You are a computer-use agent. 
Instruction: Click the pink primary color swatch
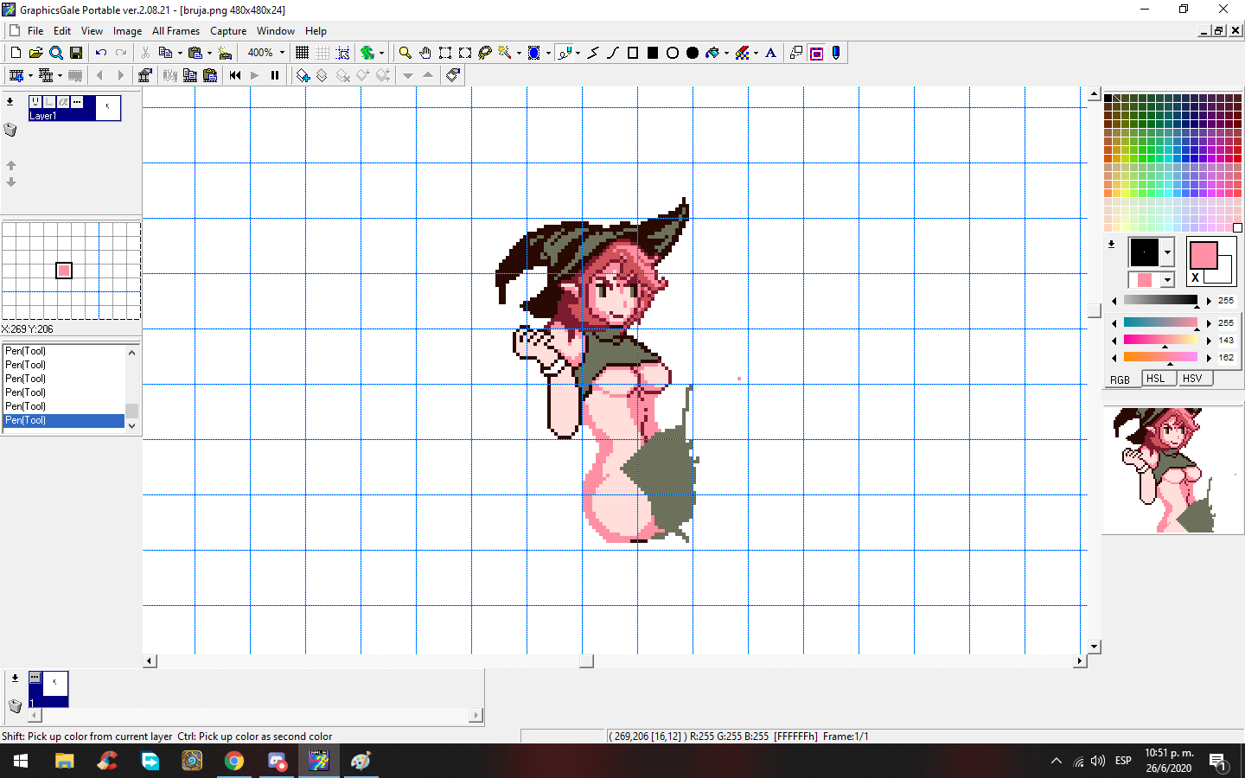[1203, 255]
